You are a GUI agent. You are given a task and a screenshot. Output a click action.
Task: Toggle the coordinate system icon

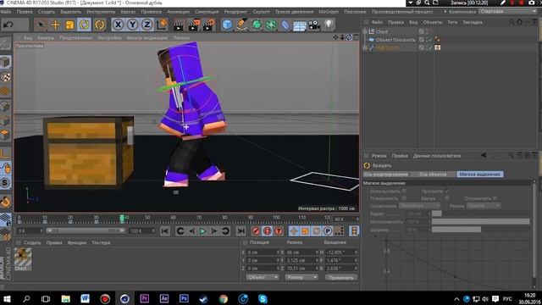click(x=162, y=25)
